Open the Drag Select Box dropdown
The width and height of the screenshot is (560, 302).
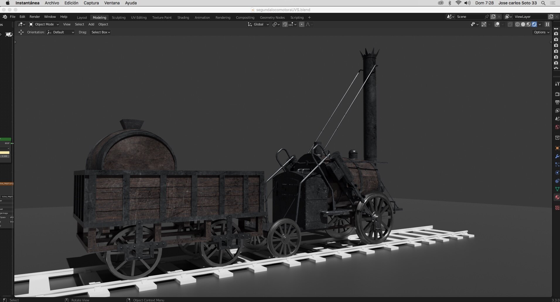100,32
